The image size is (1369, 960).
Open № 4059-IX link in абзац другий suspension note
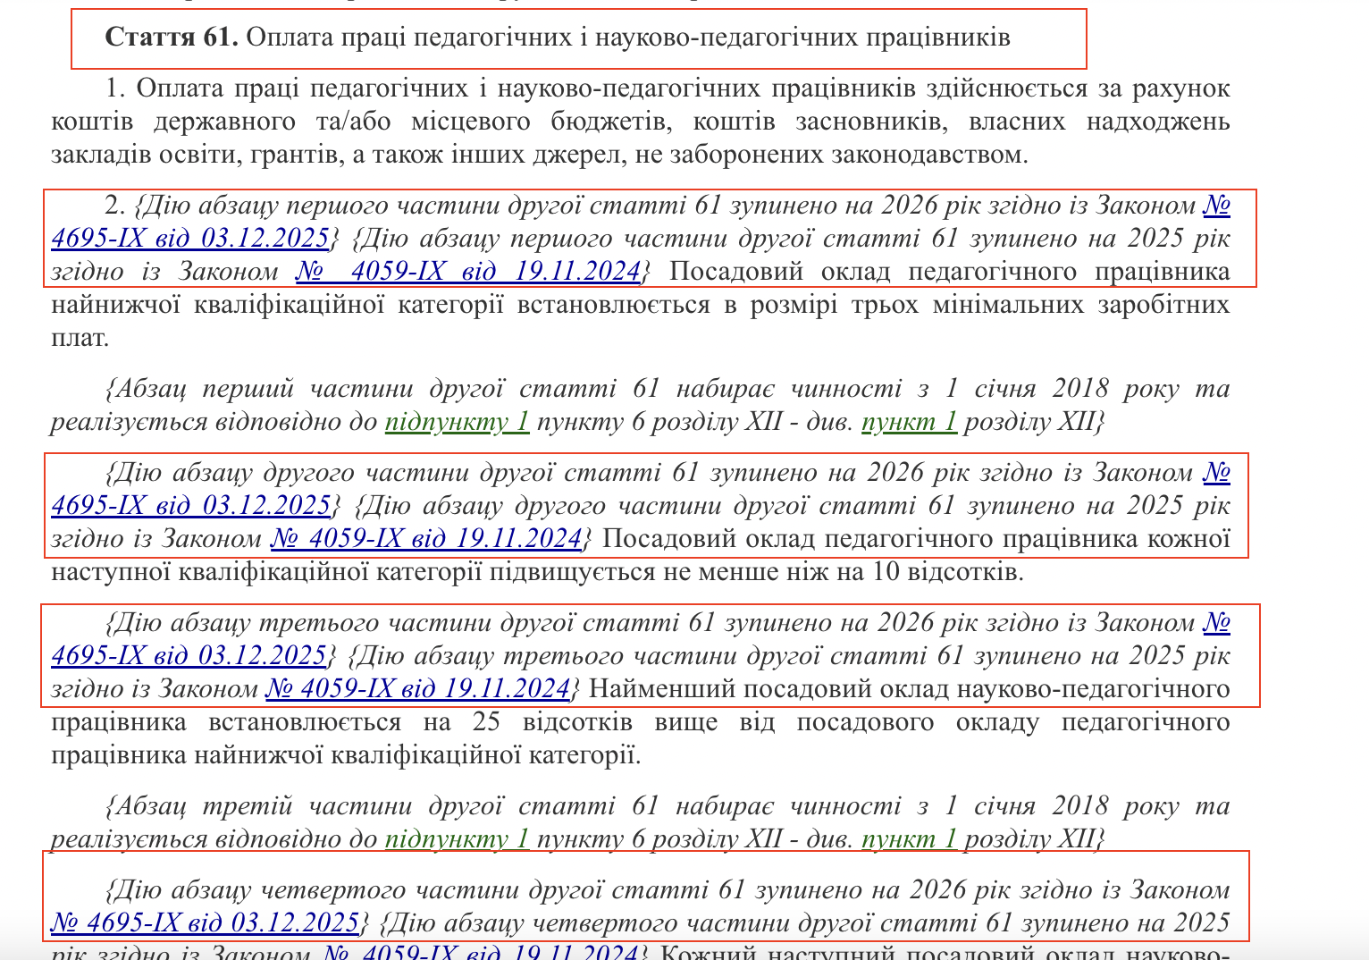tap(429, 539)
